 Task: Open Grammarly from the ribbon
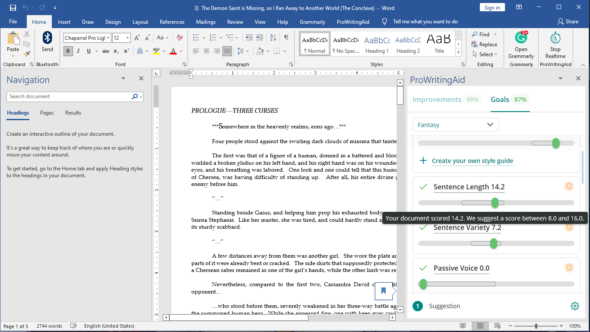[x=521, y=38]
